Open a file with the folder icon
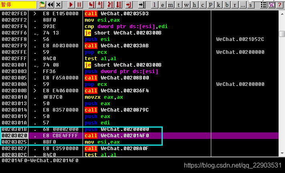The height and width of the screenshot is (173, 285). pyautogui.click(x=42, y=4)
